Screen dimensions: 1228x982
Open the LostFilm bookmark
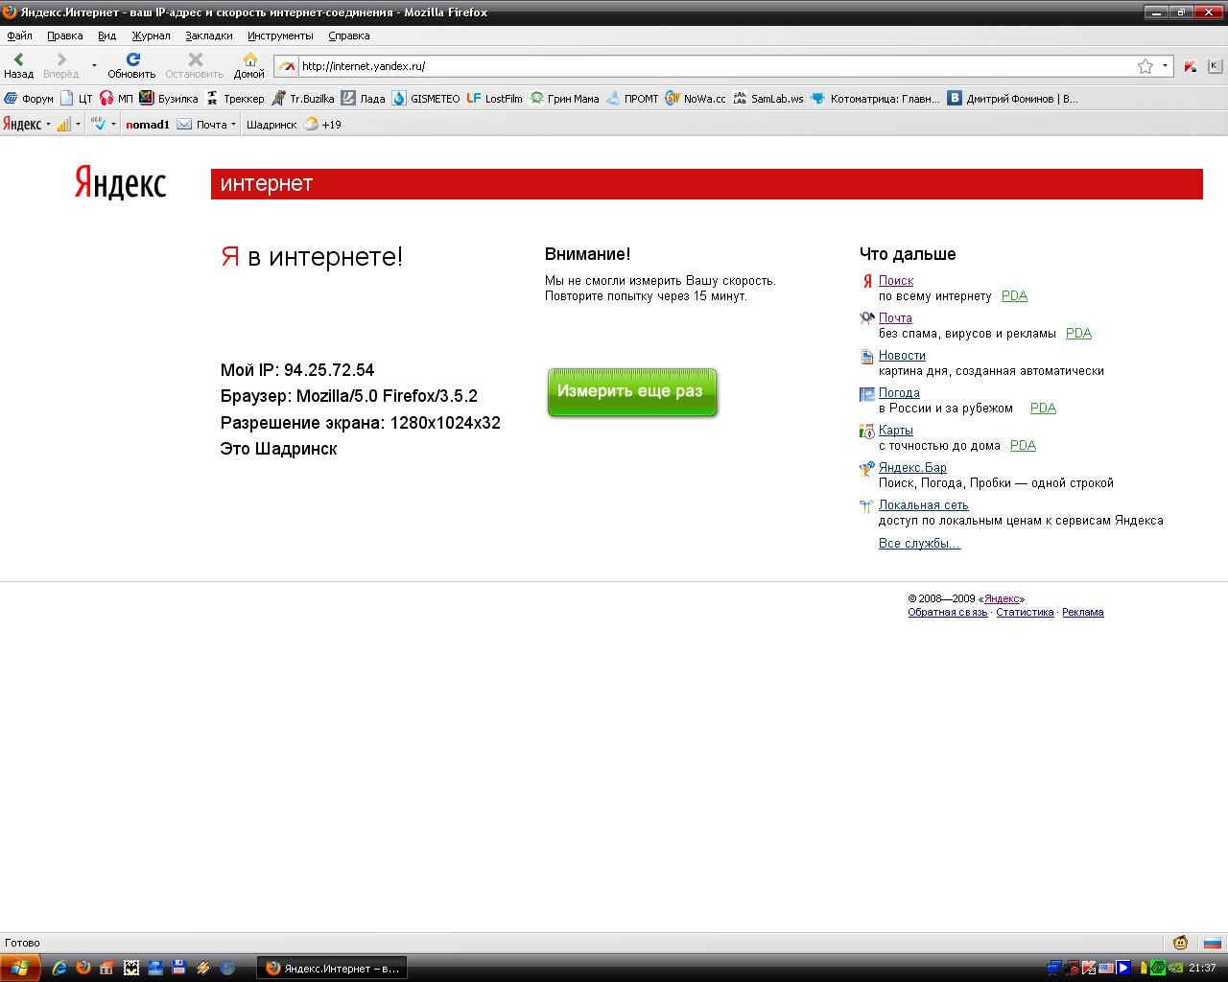click(x=495, y=98)
